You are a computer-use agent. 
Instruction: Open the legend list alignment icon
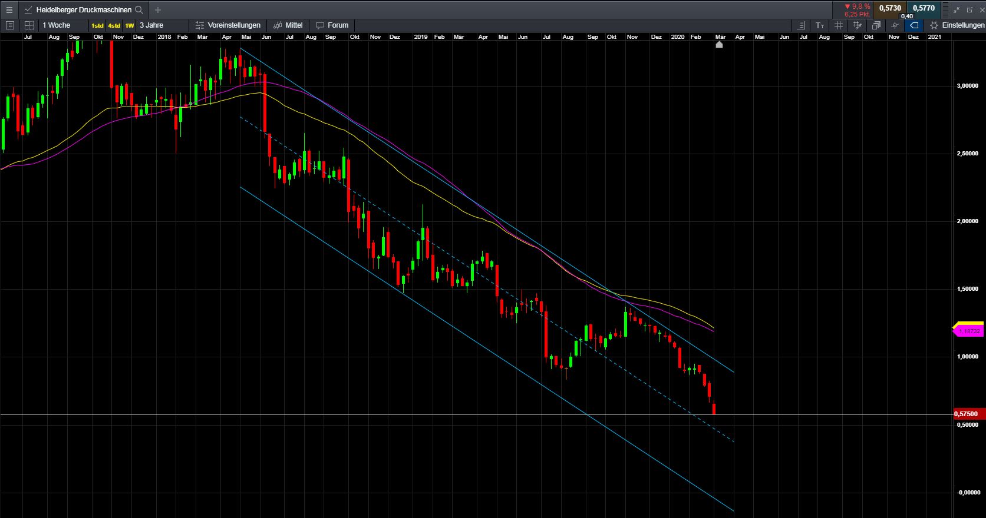point(801,25)
